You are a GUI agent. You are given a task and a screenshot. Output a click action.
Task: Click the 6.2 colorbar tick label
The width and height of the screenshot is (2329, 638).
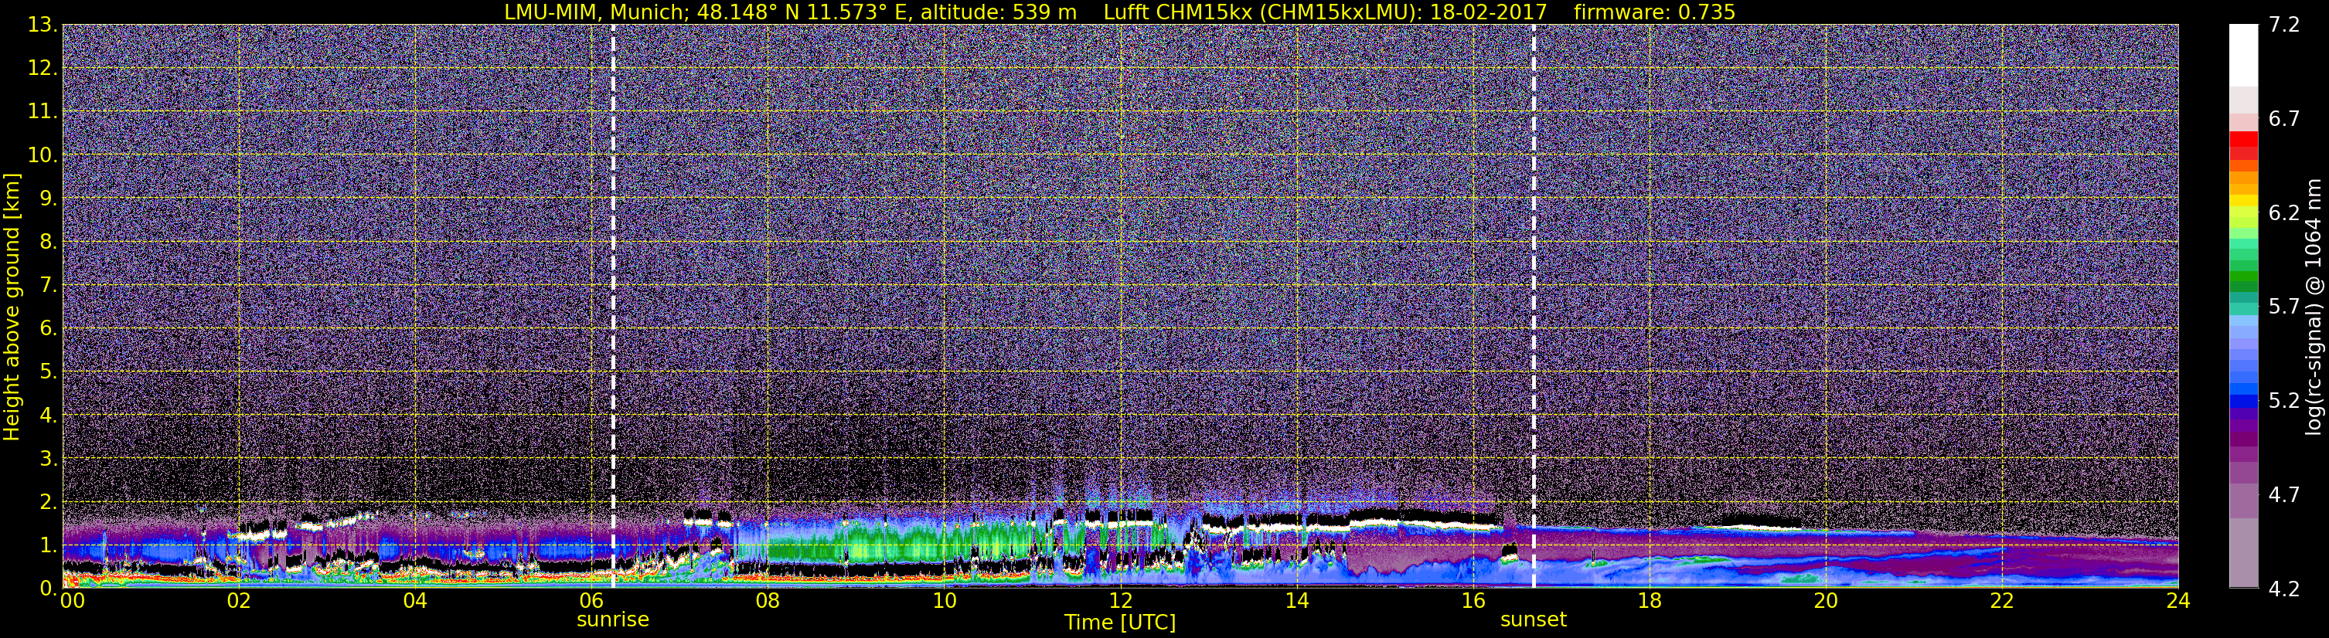[x=2284, y=213]
